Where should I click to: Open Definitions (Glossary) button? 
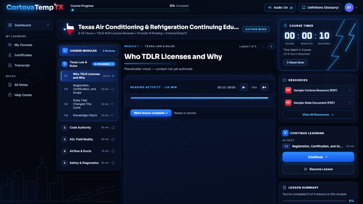pos(320,7)
